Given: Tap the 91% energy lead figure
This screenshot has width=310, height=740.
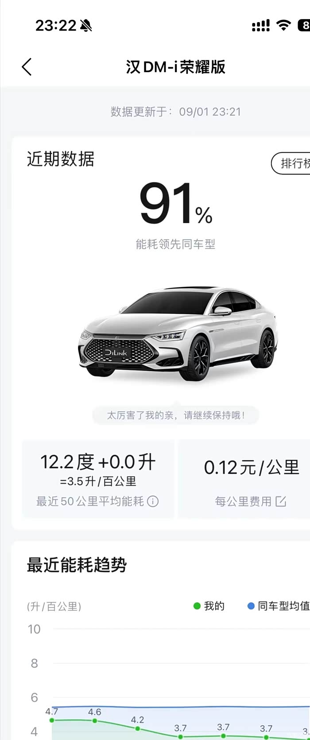Looking at the screenshot, I should click(176, 203).
